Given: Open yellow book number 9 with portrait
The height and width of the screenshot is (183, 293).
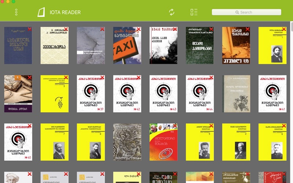Looking at the screenshot, I should (272, 142).
